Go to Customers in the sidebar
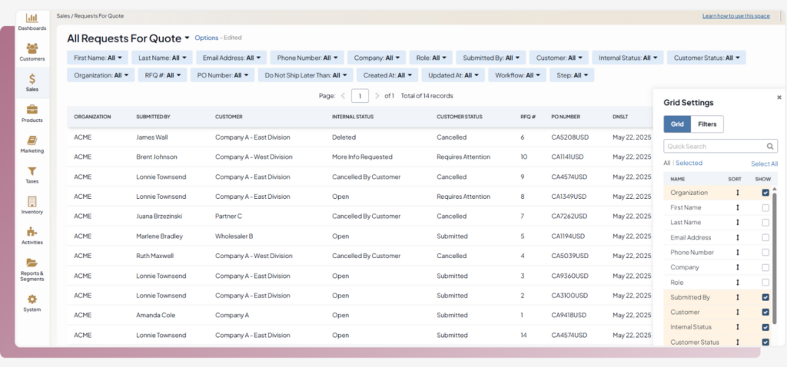787x367 pixels. 32,48
